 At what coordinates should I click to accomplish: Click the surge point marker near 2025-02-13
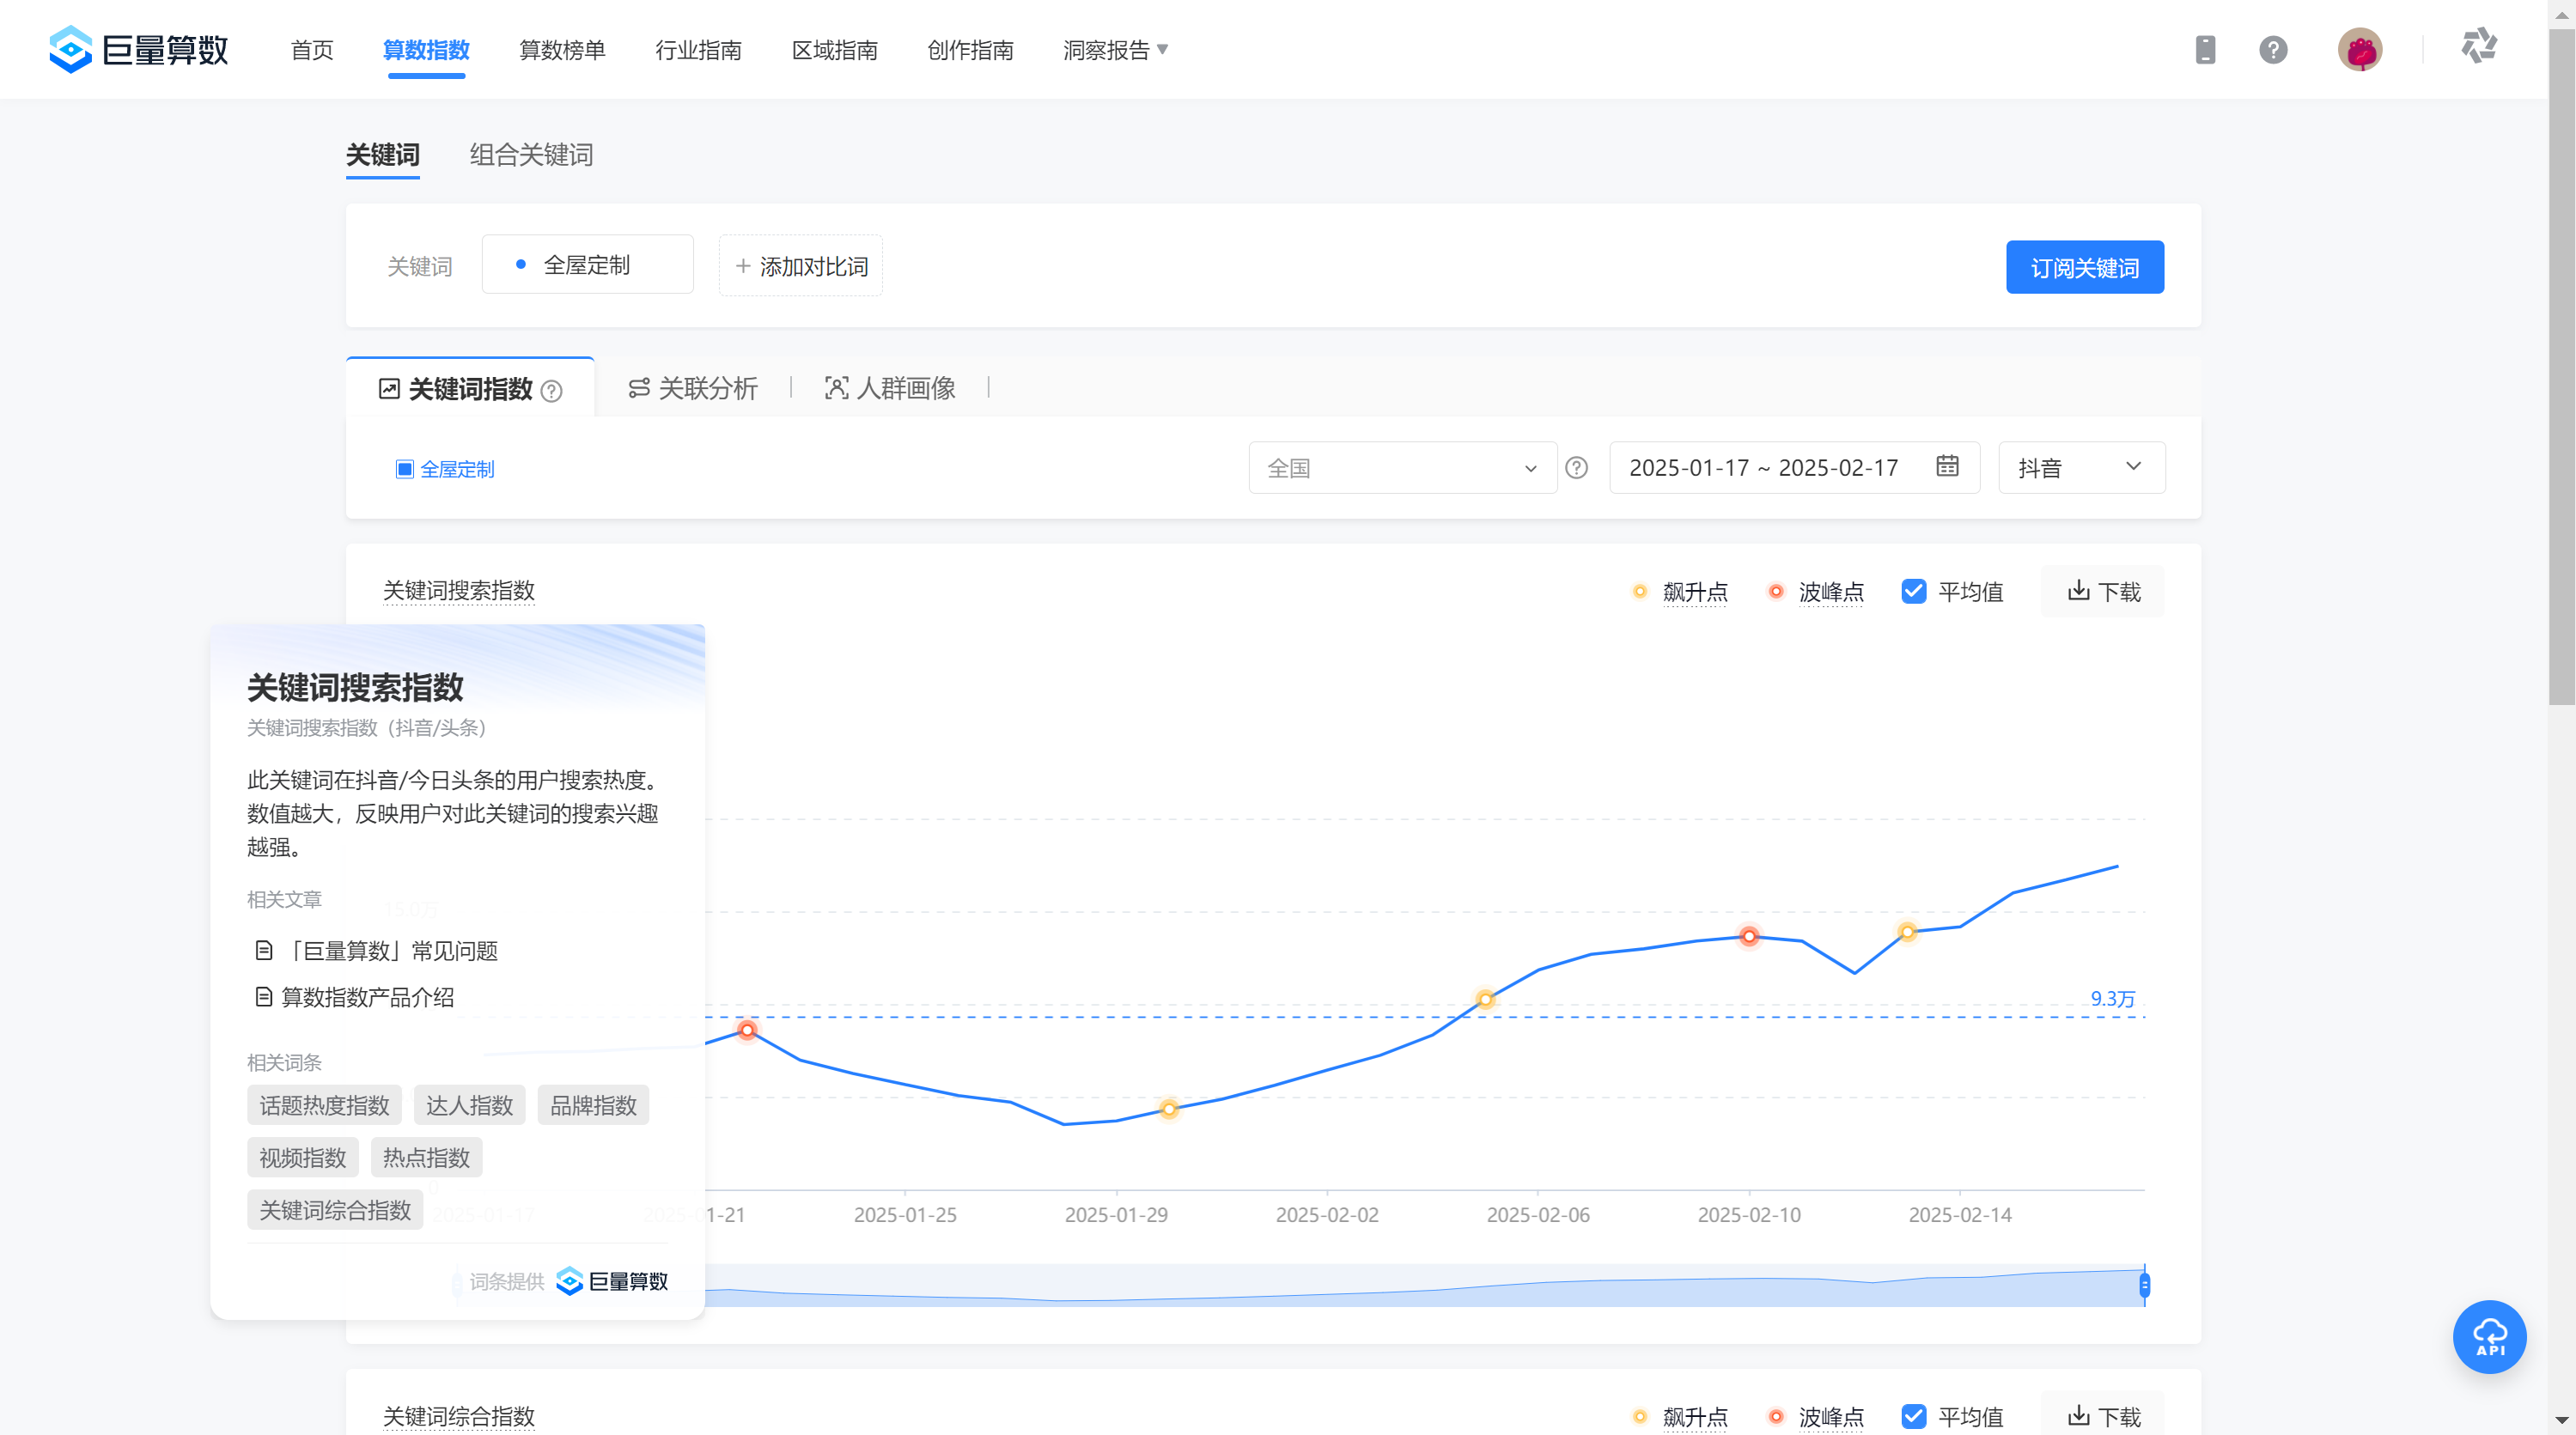[1907, 932]
